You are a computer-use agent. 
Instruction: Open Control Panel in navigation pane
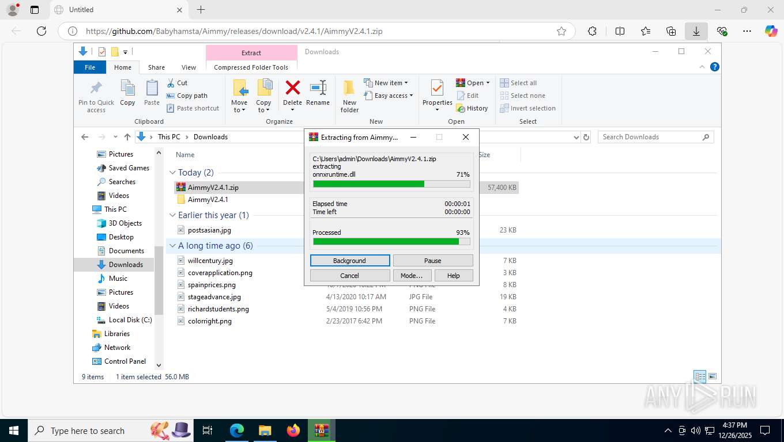tap(125, 361)
